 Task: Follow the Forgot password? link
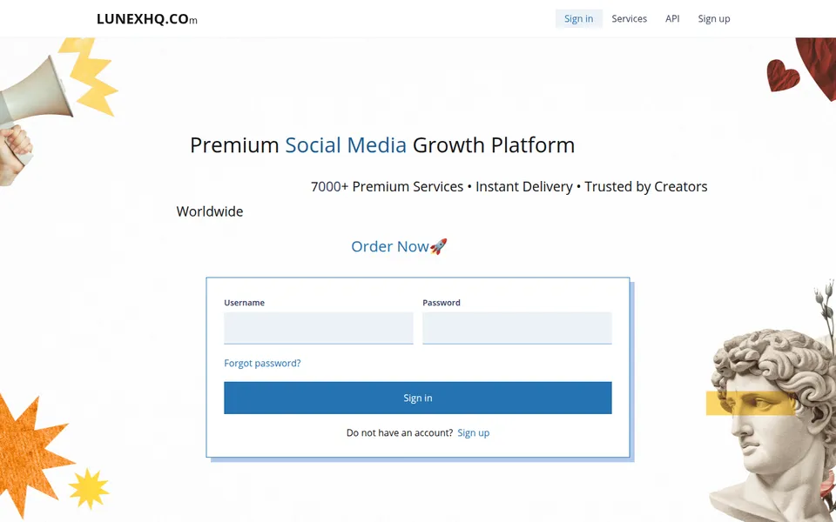262,364
